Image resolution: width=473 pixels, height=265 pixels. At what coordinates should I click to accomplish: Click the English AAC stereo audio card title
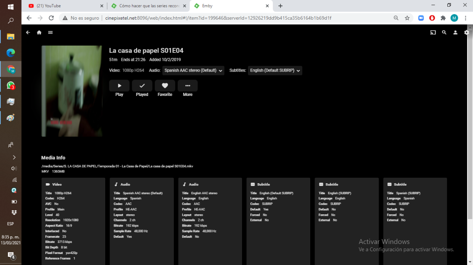(x=204, y=193)
